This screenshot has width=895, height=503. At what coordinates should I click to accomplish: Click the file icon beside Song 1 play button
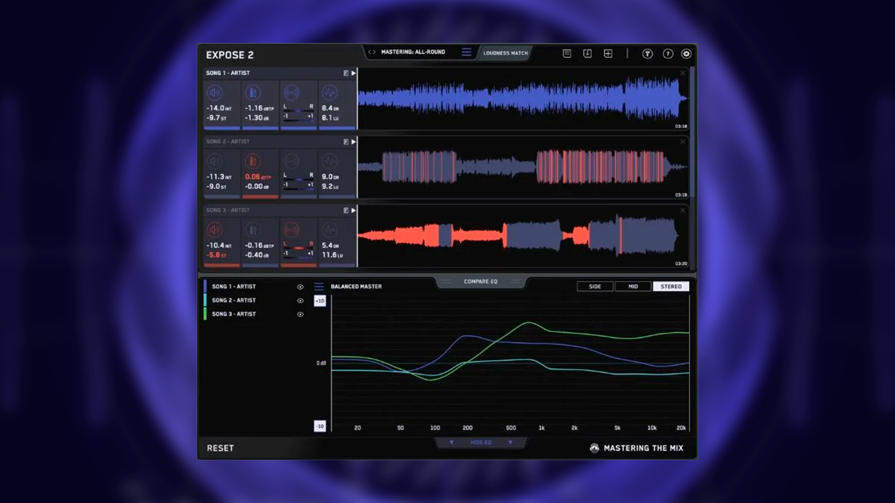(x=346, y=73)
